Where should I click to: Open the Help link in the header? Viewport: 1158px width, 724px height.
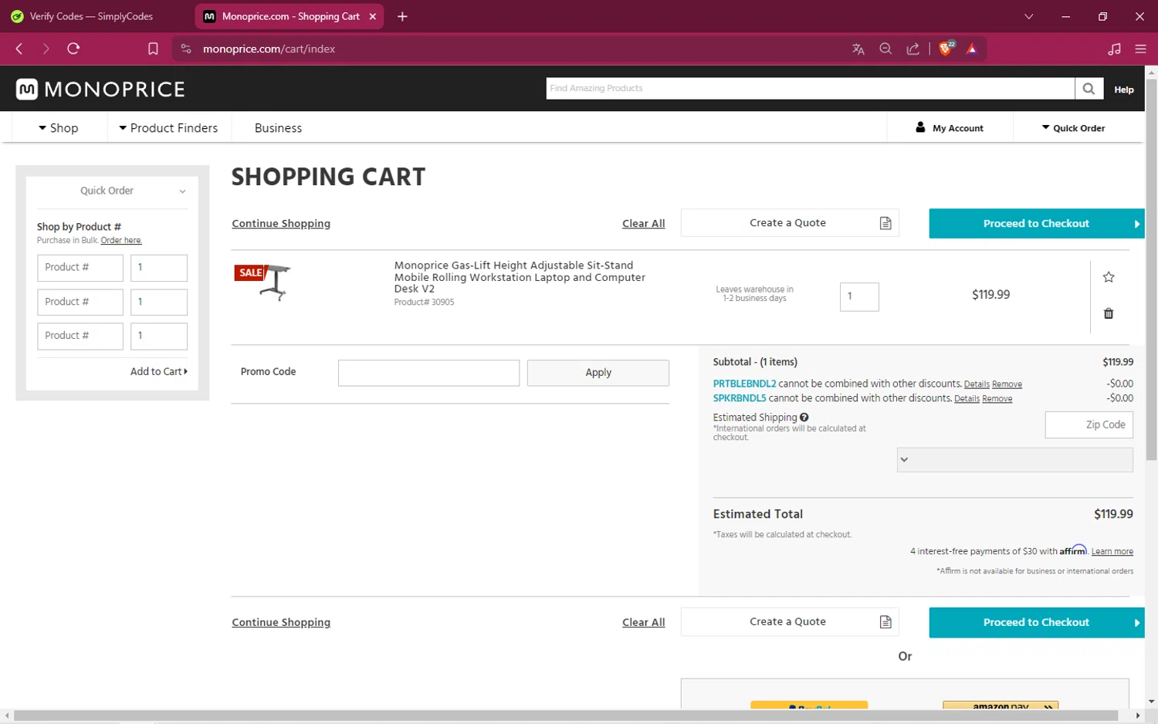click(x=1123, y=90)
